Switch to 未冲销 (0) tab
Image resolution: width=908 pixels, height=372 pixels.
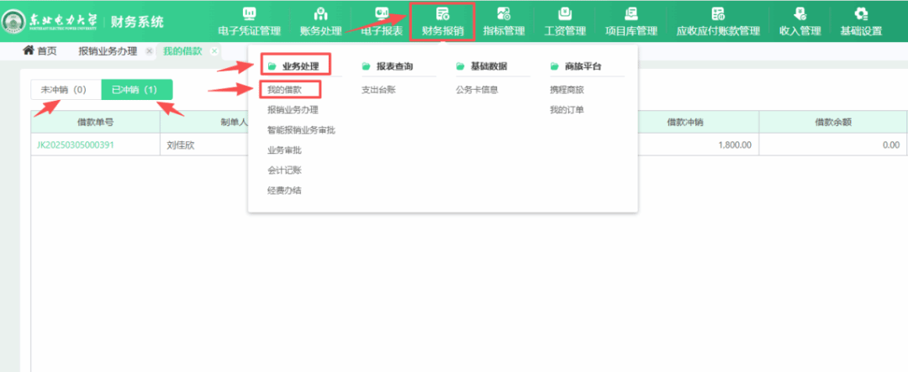pyautogui.click(x=64, y=89)
